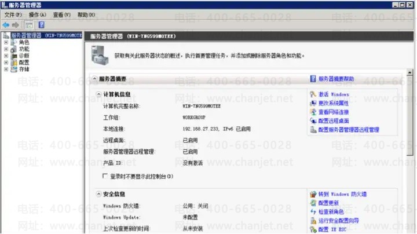Click the 配置 node icon in tree
The height and width of the screenshot is (234, 417).
click(x=14, y=63)
